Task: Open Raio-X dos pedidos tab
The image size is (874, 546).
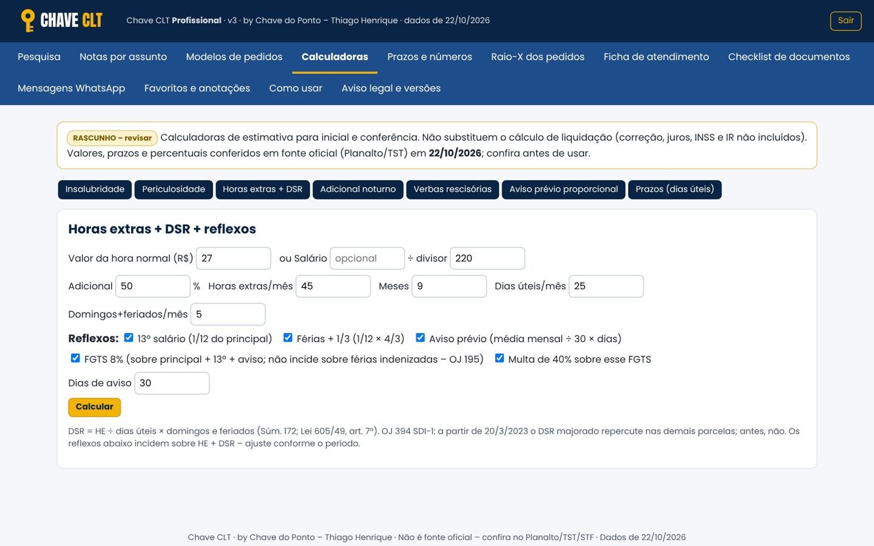Action: tap(538, 57)
